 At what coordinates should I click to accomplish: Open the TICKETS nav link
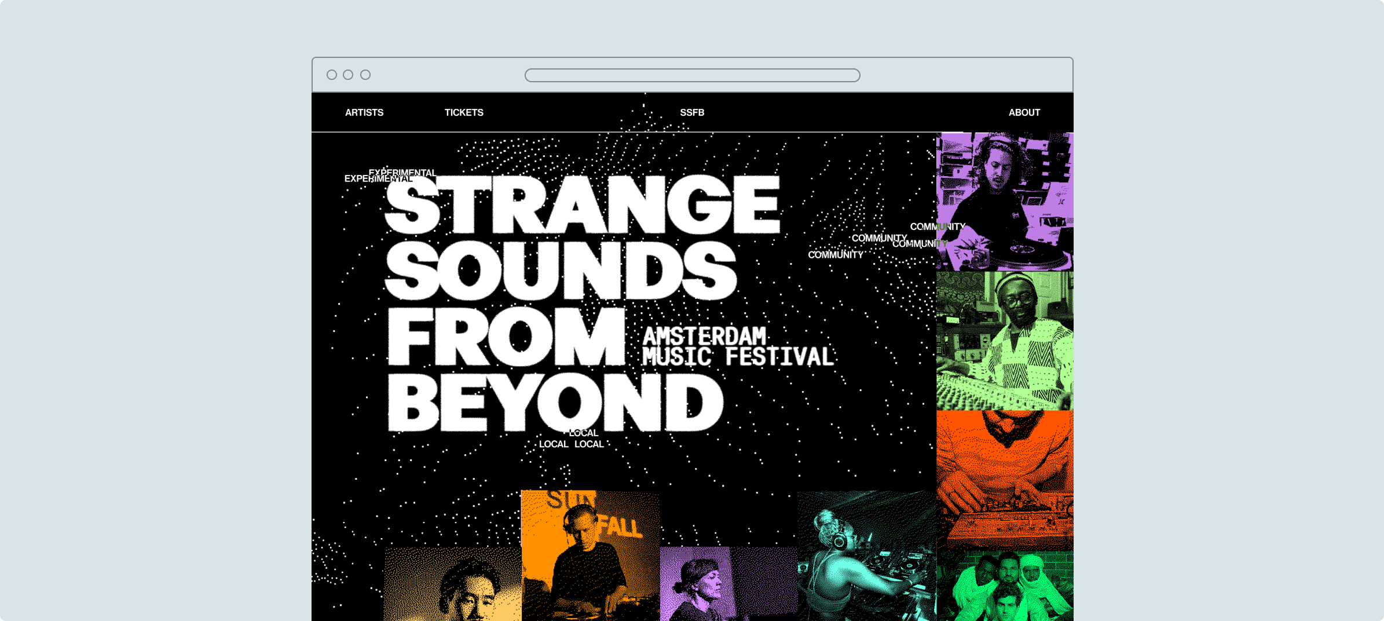(x=464, y=112)
